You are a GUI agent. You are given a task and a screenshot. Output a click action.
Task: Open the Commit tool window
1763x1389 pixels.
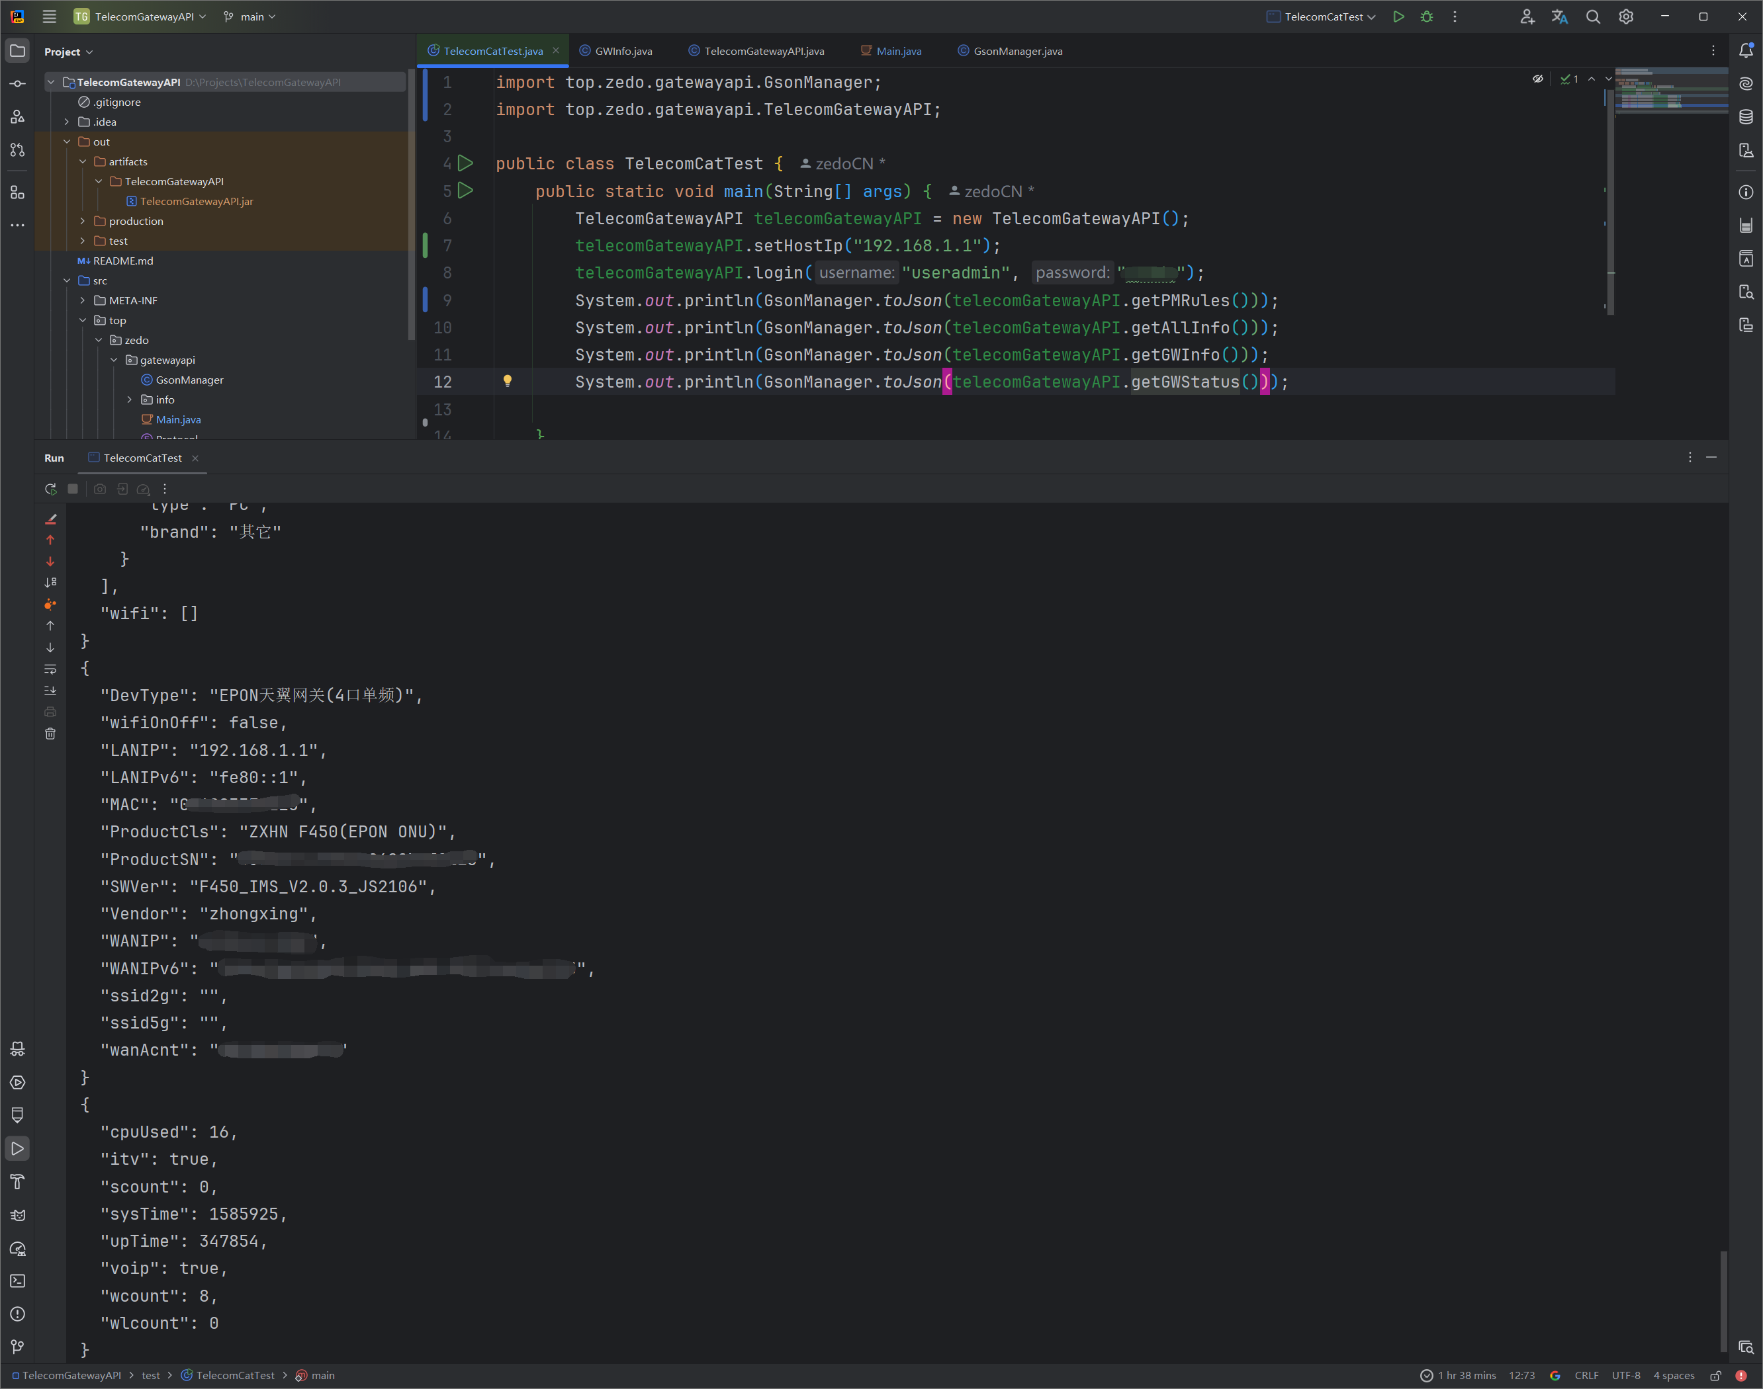pos(17,84)
